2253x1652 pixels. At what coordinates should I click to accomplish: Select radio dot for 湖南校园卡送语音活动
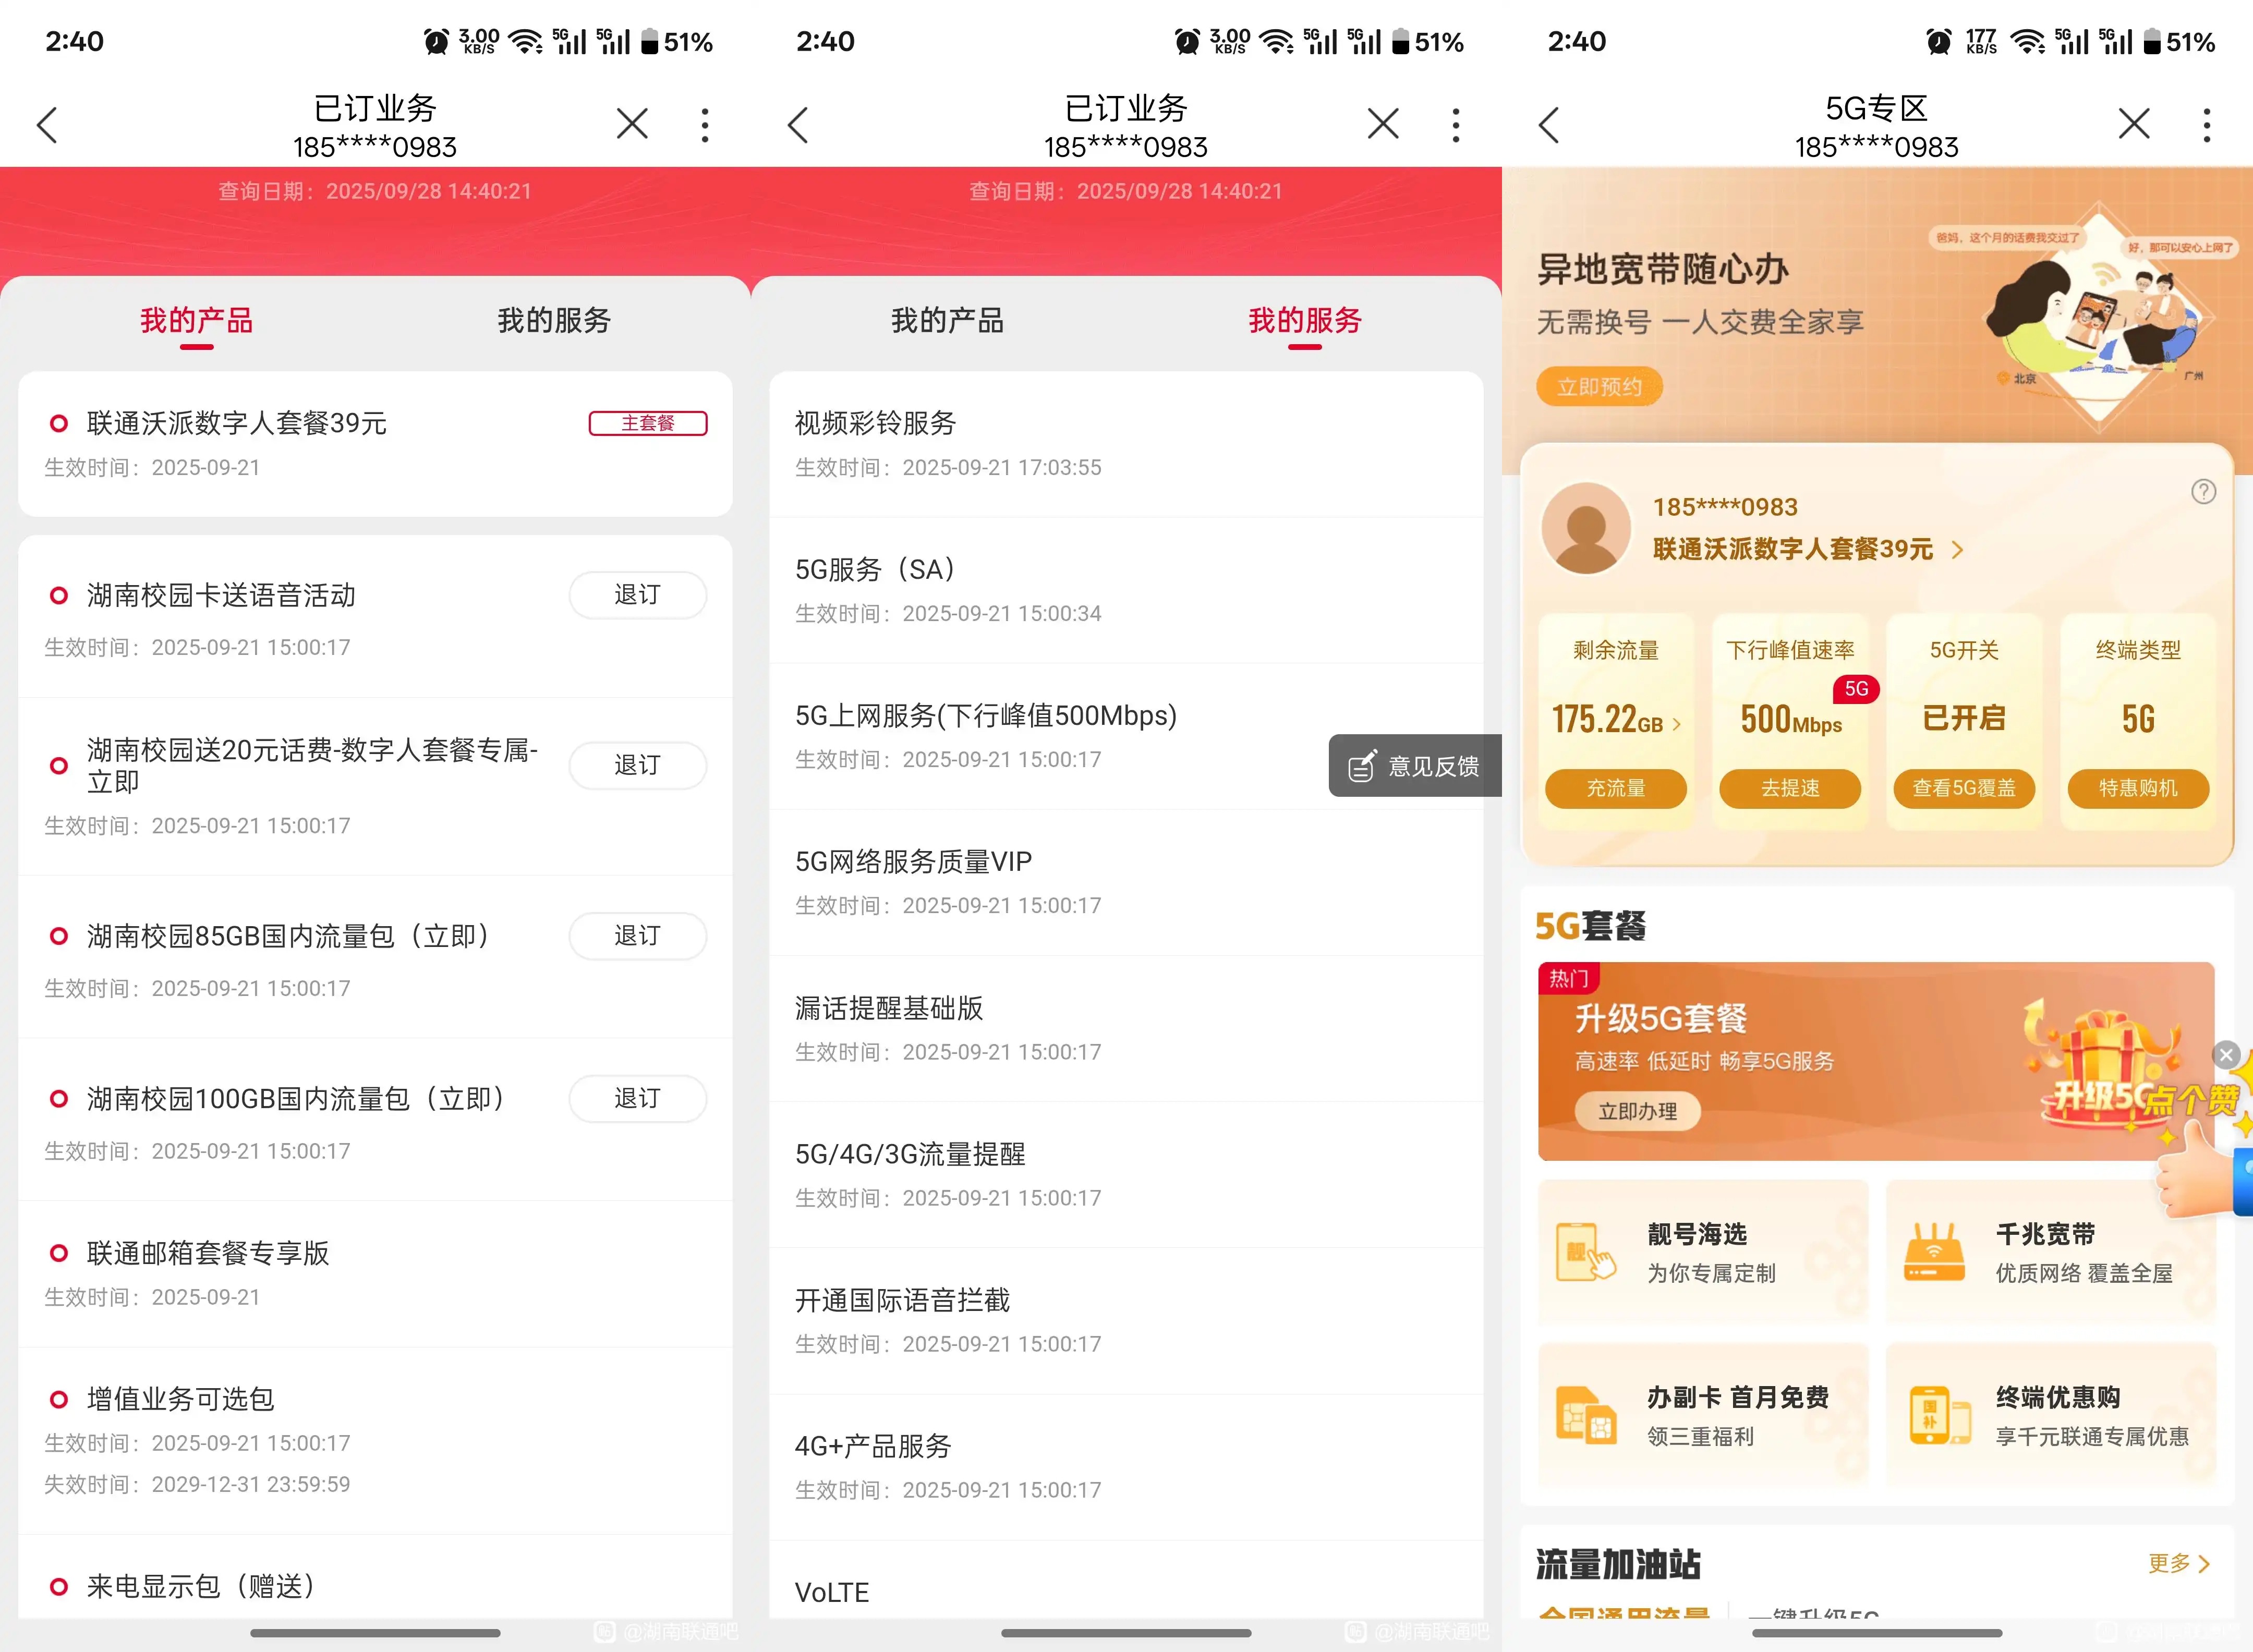tap(59, 596)
